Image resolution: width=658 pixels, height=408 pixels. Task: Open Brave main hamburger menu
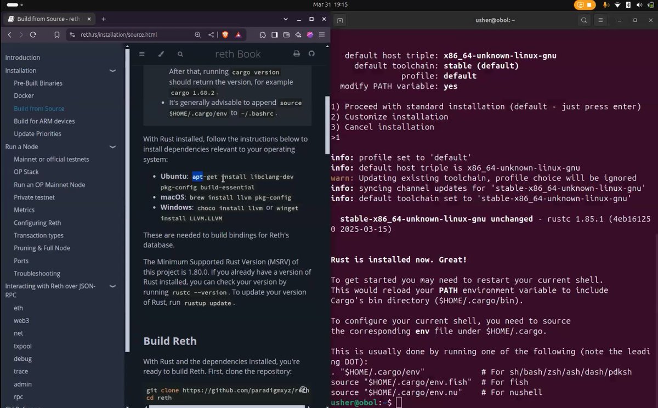[322, 35]
